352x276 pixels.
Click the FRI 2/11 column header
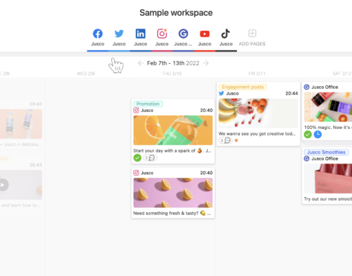click(257, 74)
